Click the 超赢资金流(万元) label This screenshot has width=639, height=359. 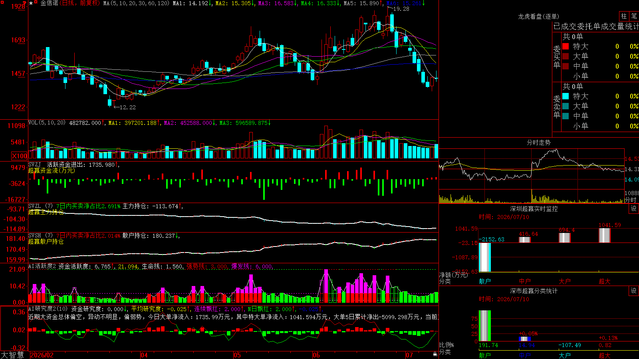click(52, 170)
